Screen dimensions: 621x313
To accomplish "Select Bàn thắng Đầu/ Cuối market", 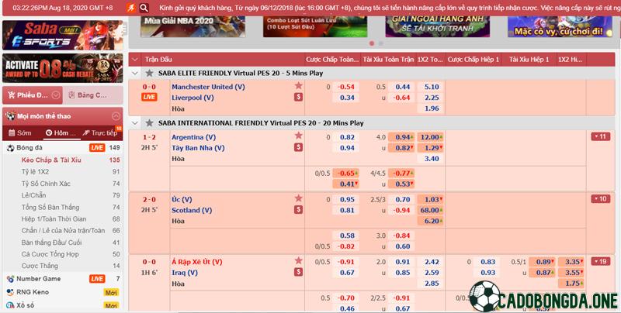I will click(x=51, y=242).
